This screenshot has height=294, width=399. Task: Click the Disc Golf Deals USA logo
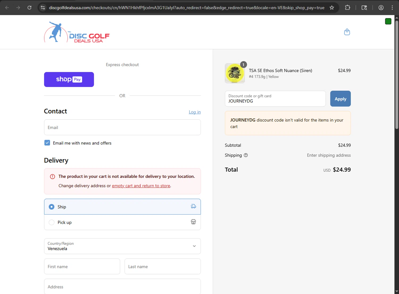coord(77,32)
